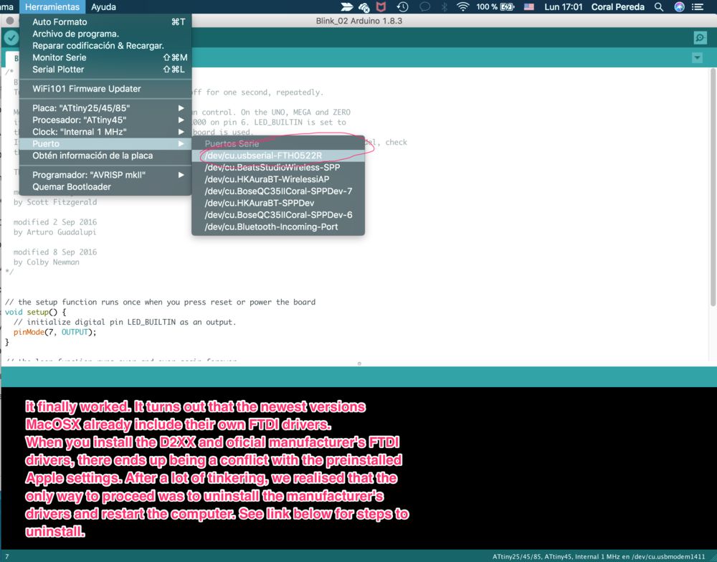This screenshot has width=717, height=562.
Task: Open the Serial Monitor magnifier icon
Action: tap(700, 38)
